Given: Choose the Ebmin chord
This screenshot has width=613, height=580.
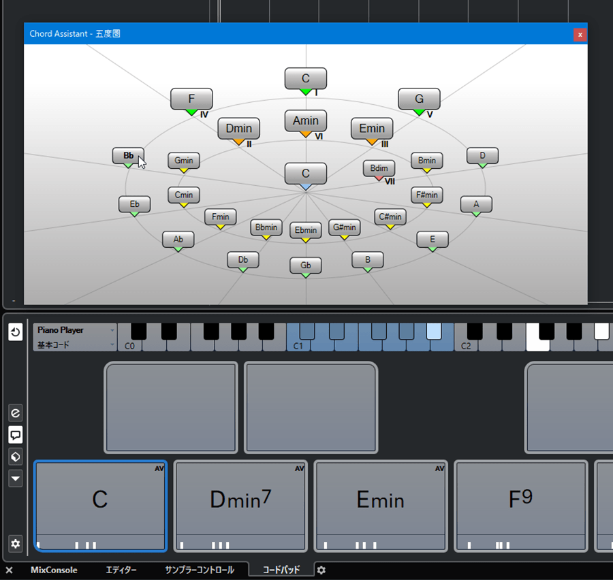Looking at the screenshot, I should (x=306, y=230).
